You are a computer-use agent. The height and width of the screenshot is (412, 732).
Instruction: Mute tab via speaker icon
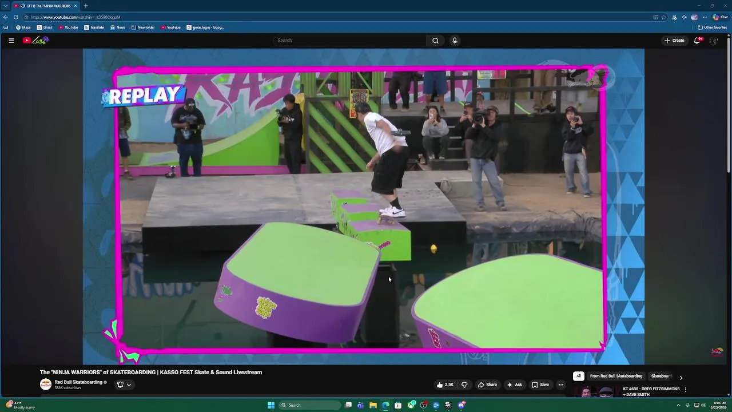[x=23, y=6]
